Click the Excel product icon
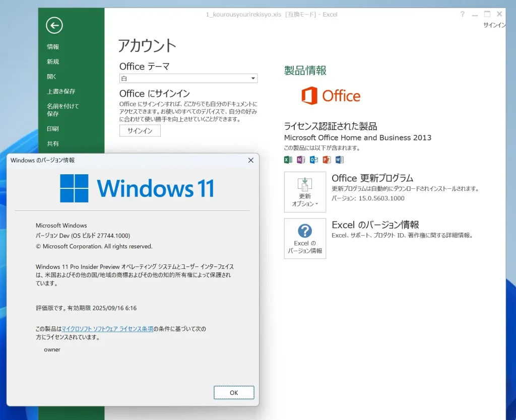This screenshot has height=420, width=516. [x=288, y=160]
